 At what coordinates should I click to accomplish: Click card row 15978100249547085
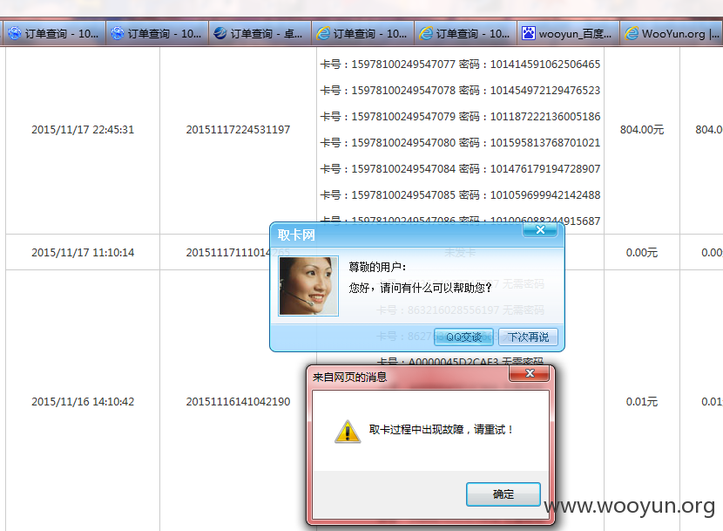(x=460, y=194)
